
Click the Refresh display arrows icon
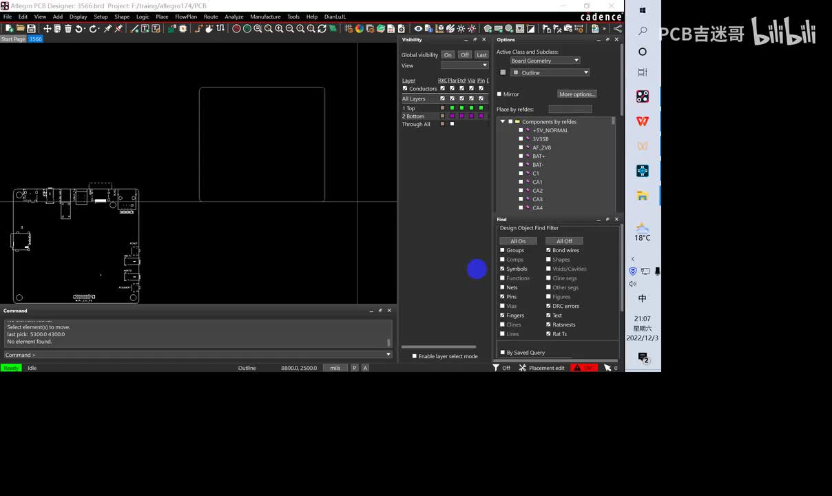[x=322, y=28]
